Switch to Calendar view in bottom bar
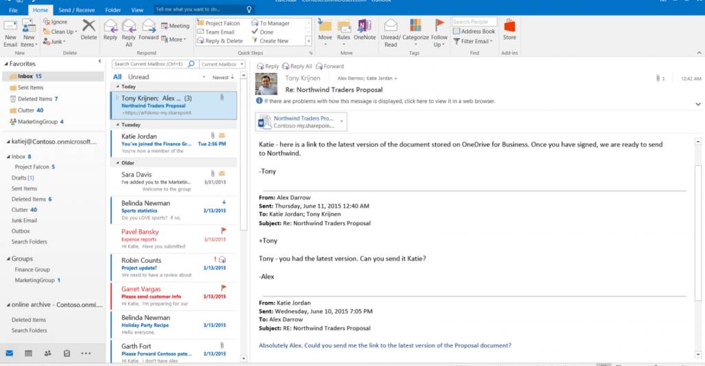This screenshot has height=366, width=705. (x=28, y=353)
